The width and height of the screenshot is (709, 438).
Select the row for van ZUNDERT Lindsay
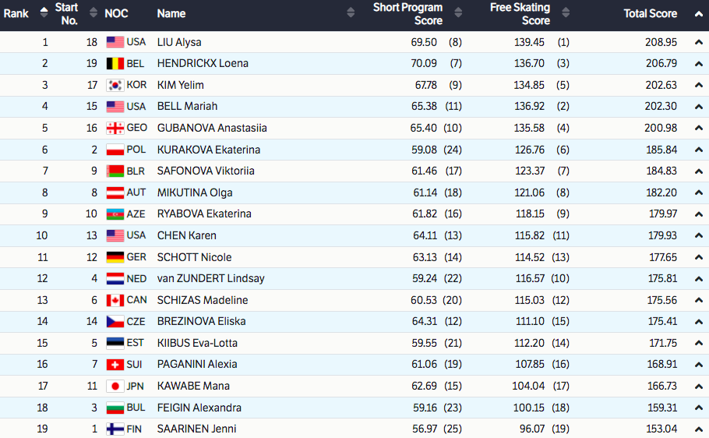[x=210, y=278]
